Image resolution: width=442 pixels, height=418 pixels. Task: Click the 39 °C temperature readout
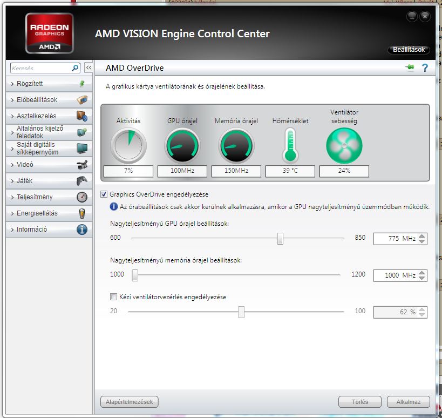pyautogui.click(x=290, y=171)
